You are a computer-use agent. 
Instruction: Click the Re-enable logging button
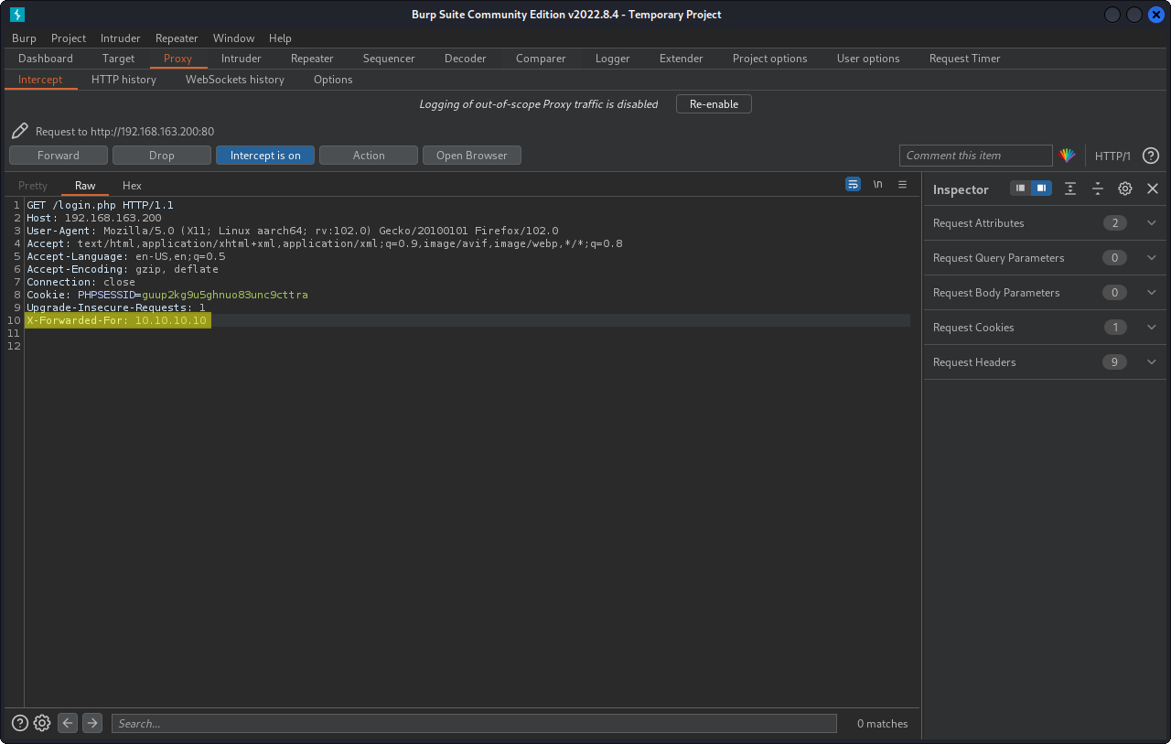(x=714, y=104)
